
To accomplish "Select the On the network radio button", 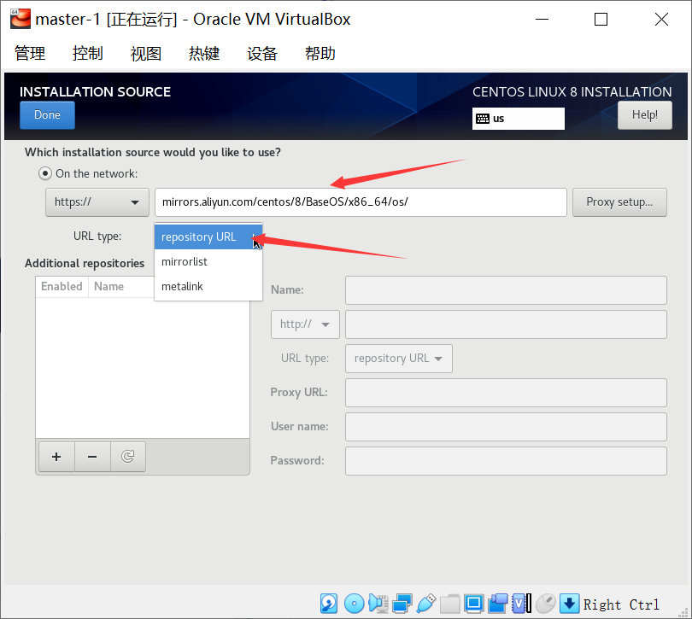I will click(x=45, y=173).
